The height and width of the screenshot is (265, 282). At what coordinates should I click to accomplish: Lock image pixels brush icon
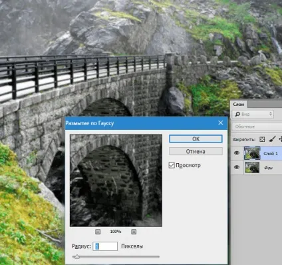pos(272,139)
